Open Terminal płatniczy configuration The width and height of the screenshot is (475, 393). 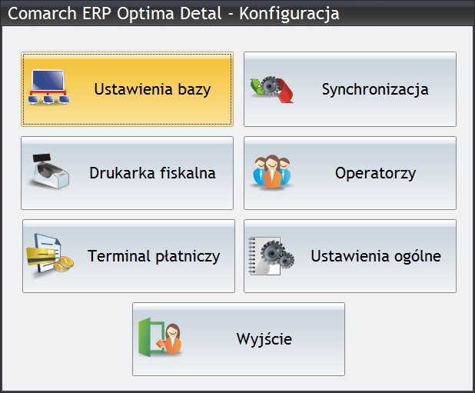(x=128, y=256)
